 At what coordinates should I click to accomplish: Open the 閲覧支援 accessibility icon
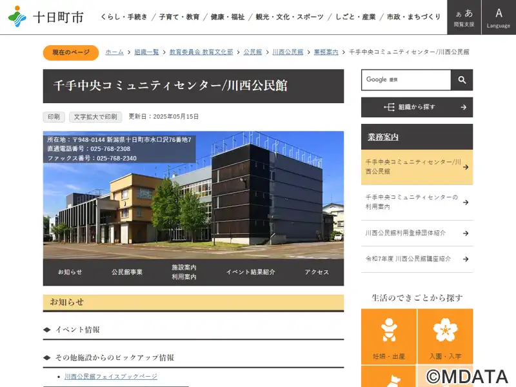[x=464, y=17]
